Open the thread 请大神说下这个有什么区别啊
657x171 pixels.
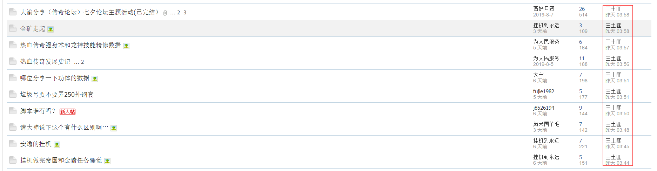tap(64, 128)
